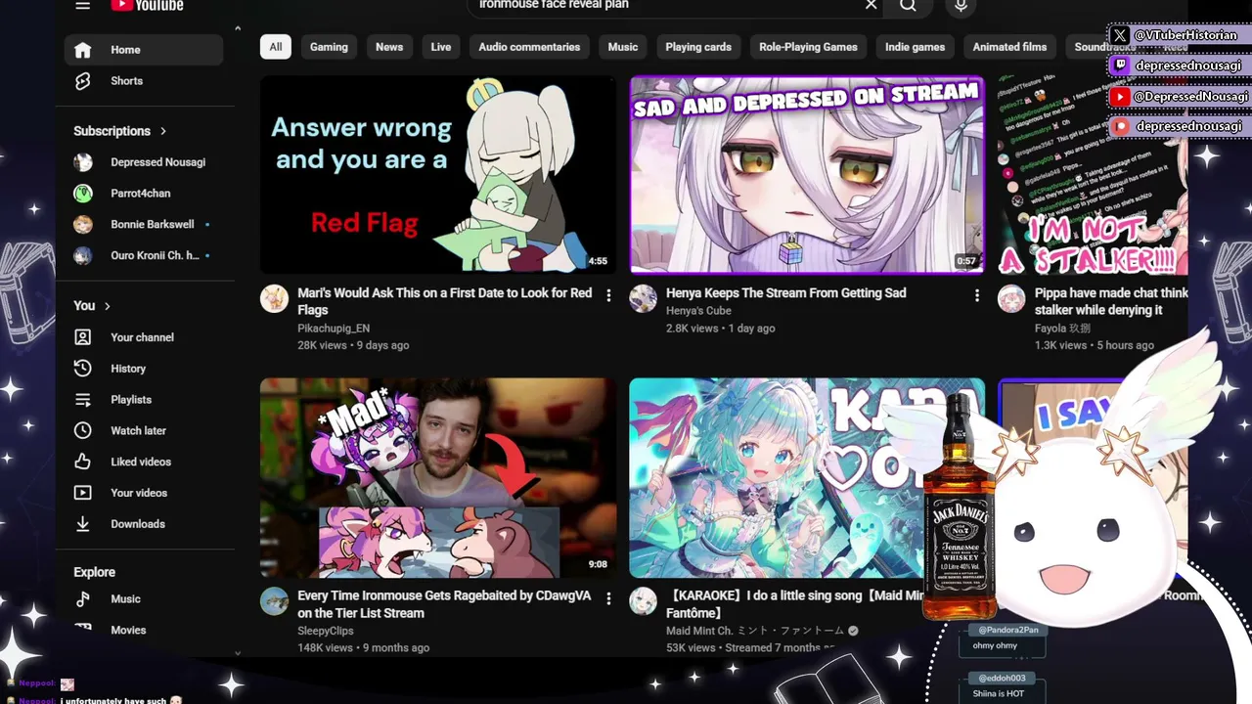Select the Role-Playing Games chip
Image resolution: width=1252 pixels, height=704 pixels.
coord(808,47)
